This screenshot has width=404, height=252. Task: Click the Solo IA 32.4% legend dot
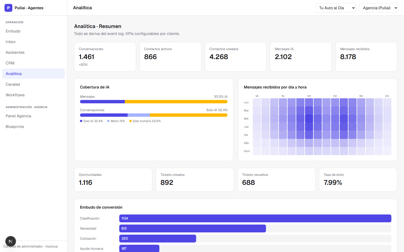pyautogui.click(x=81, y=121)
